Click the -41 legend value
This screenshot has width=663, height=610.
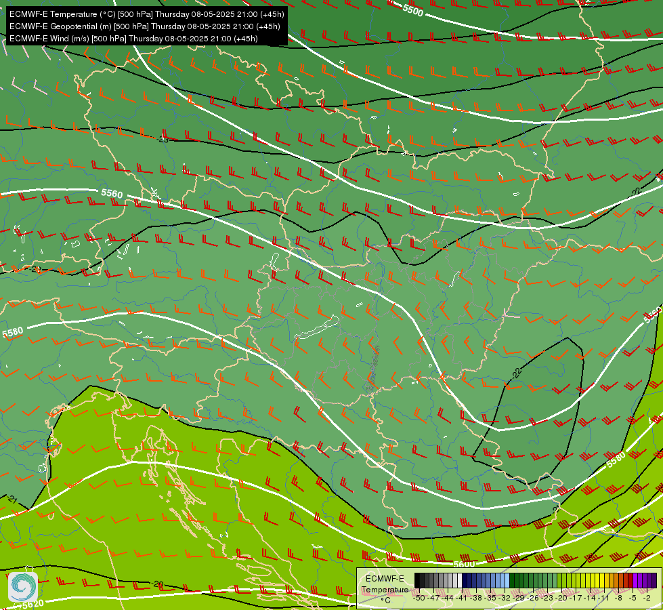[x=462, y=598]
